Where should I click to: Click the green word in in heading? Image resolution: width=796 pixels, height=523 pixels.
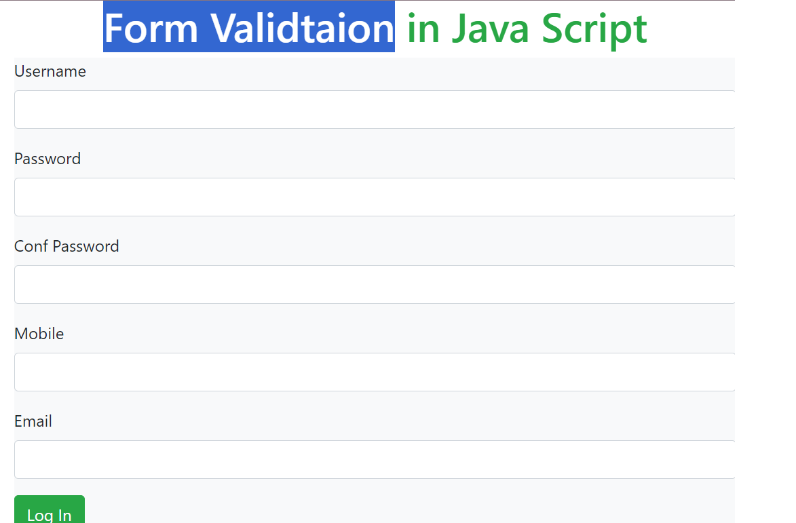422,28
